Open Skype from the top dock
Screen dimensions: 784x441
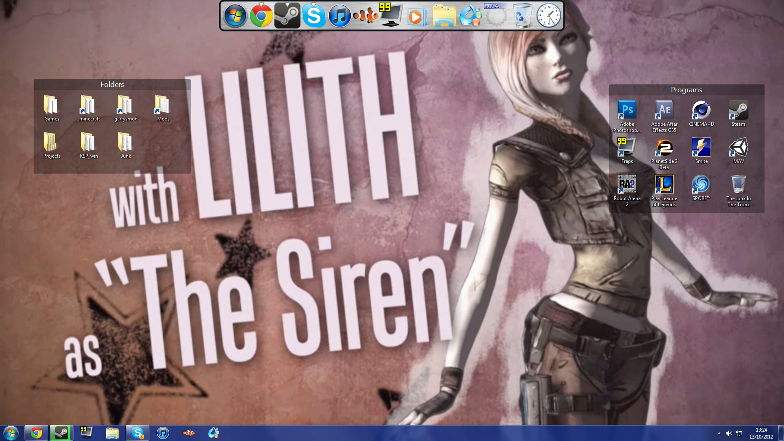314,16
